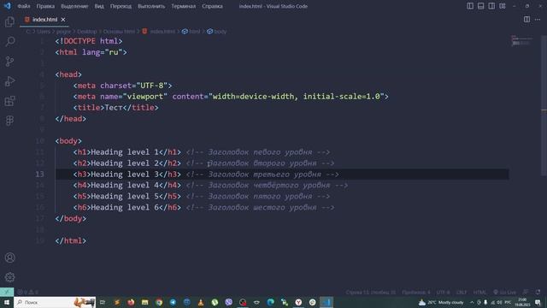Open the Accounts menu icon
547x308 pixels.
tap(9, 258)
